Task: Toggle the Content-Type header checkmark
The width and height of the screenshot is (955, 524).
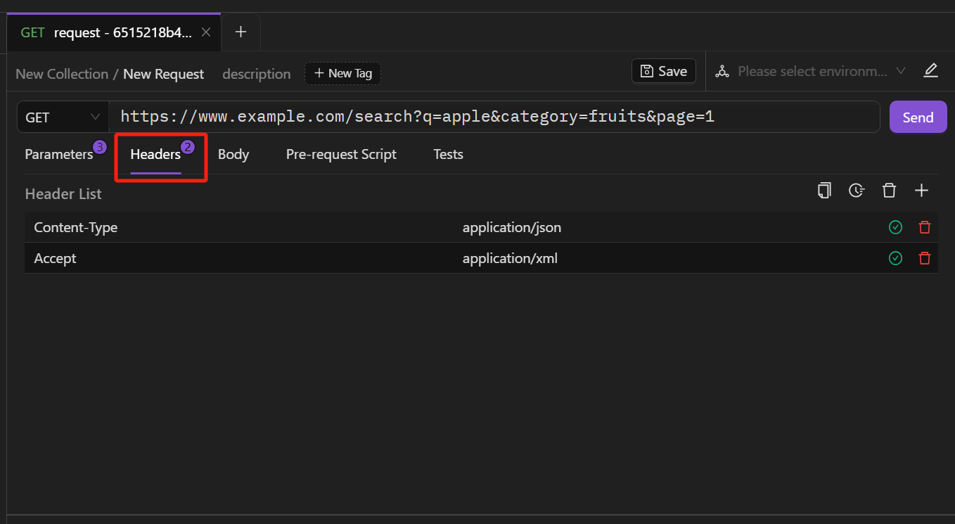Action: 895,227
